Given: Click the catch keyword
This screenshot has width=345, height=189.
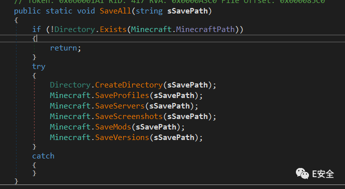Looking at the screenshot, I should 43,156.
